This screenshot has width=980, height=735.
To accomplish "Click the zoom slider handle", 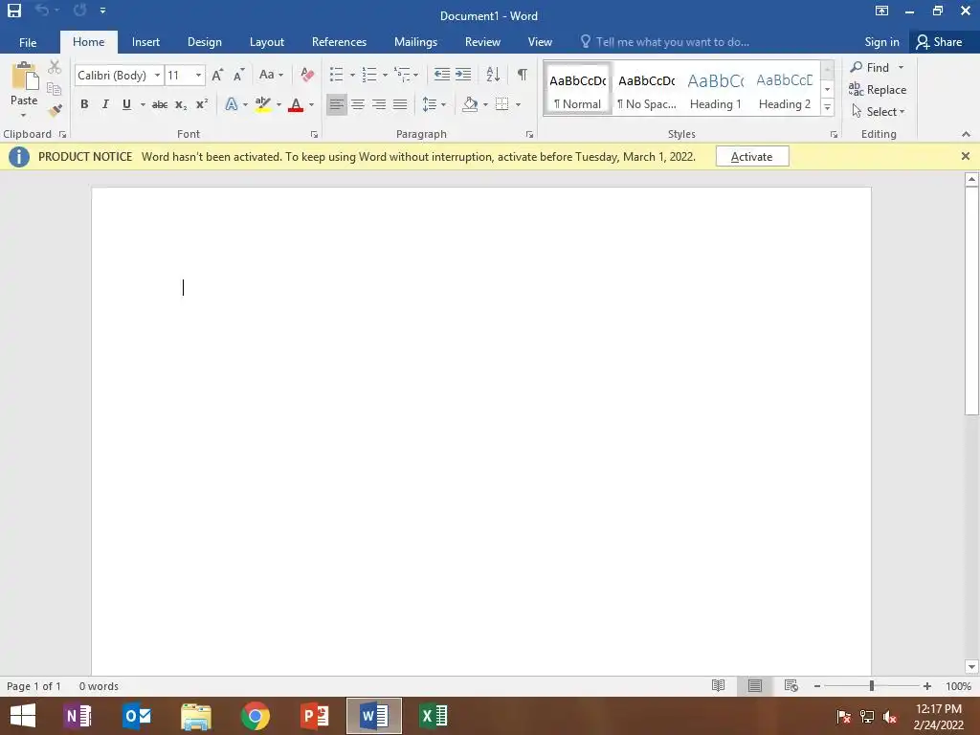I will [871, 685].
